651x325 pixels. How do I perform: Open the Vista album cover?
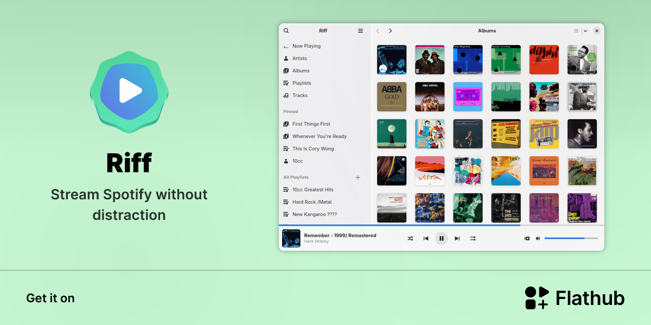point(430,171)
